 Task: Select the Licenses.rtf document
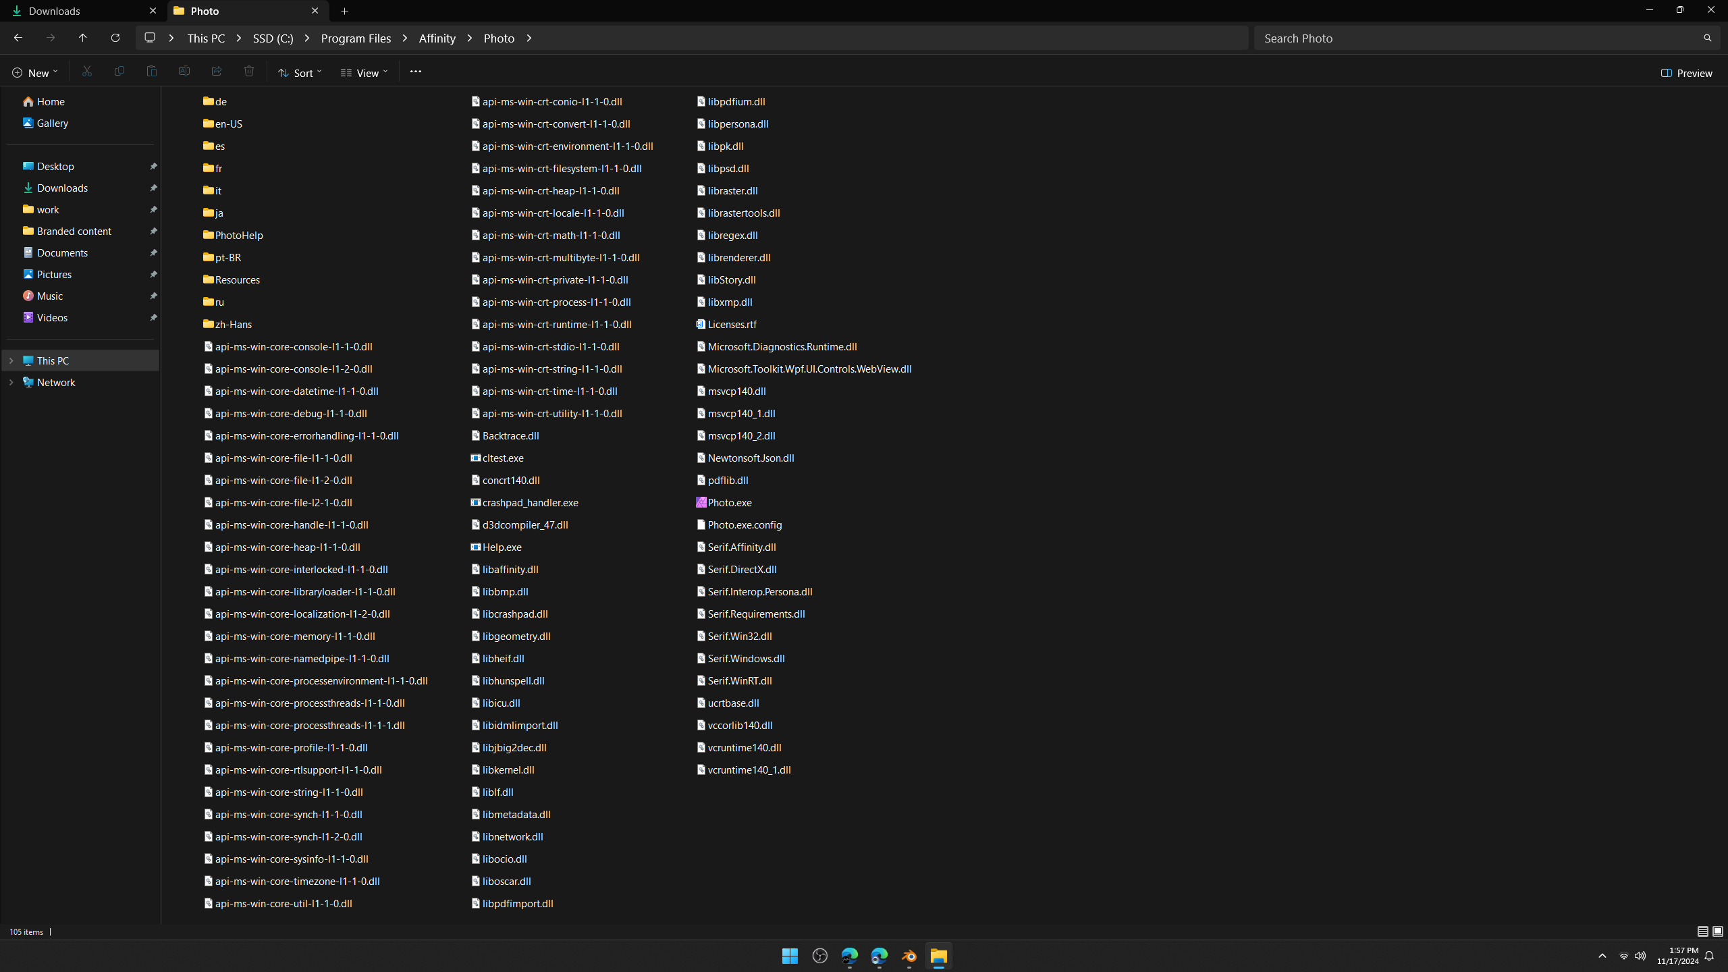[x=726, y=324]
